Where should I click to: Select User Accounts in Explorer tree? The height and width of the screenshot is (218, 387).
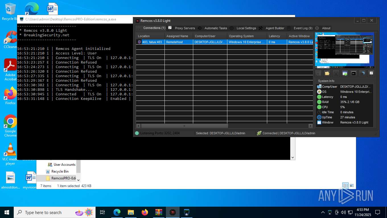pyautogui.click(x=61, y=165)
